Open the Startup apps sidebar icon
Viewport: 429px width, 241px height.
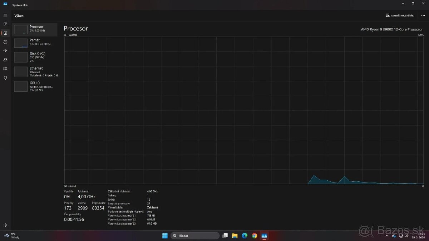[5, 51]
